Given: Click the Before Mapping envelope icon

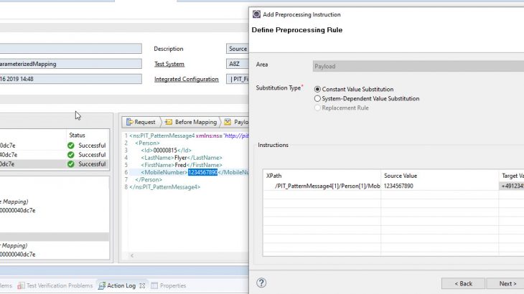Looking at the screenshot, I should [x=169, y=122].
